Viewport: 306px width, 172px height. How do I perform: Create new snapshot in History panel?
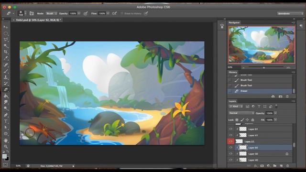(x=281, y=97)
